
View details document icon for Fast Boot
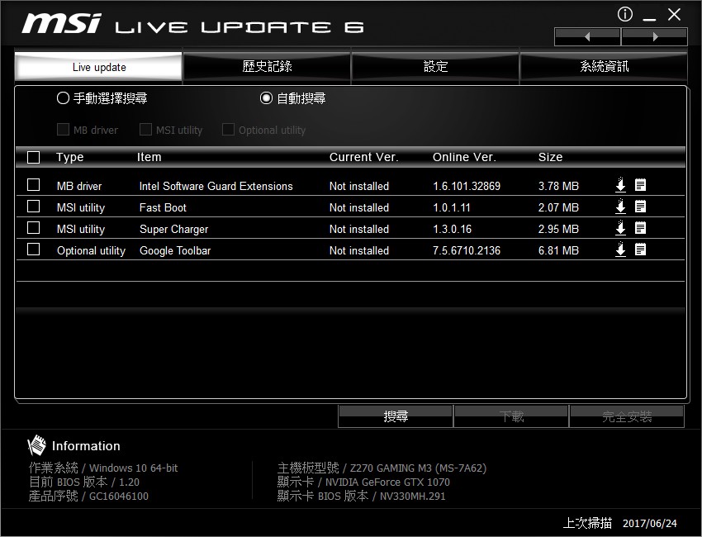pos(640,207)
